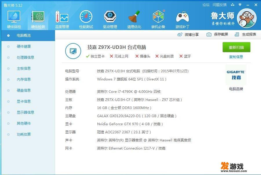Open the 问题反馈 feedback link
The height and width of the screenshot is (175, 261).
[220, 5]
